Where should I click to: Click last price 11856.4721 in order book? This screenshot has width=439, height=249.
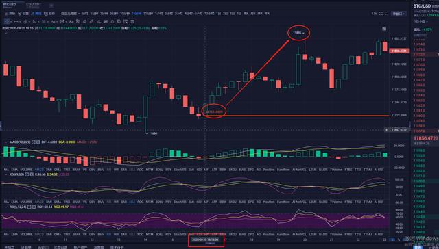click(425, 138)
